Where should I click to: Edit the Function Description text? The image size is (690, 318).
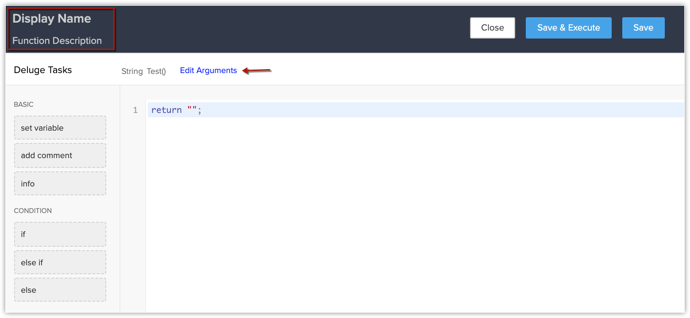pos(57,41)
